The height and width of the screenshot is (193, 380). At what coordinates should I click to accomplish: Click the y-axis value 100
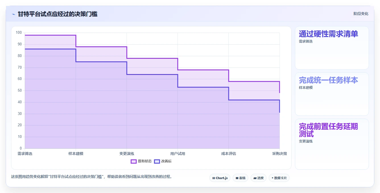[x=19, y=33]
